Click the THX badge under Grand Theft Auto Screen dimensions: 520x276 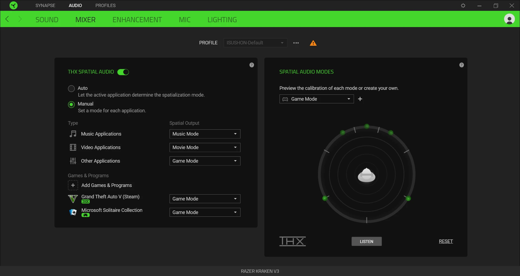(86, 202)
